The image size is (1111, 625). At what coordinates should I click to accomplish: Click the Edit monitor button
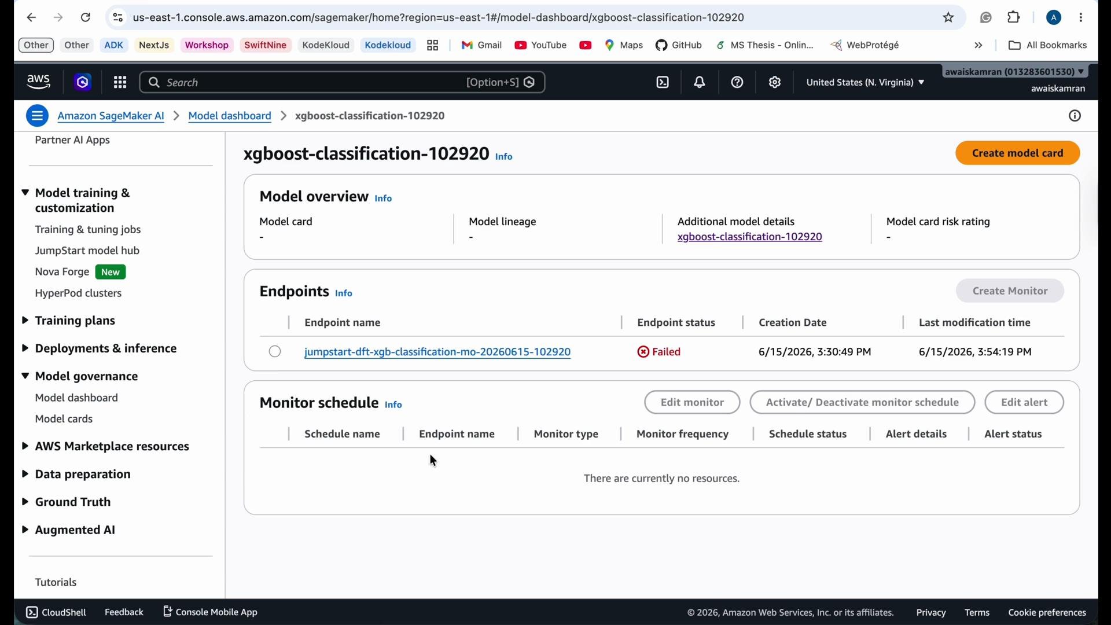pos(692,403)
